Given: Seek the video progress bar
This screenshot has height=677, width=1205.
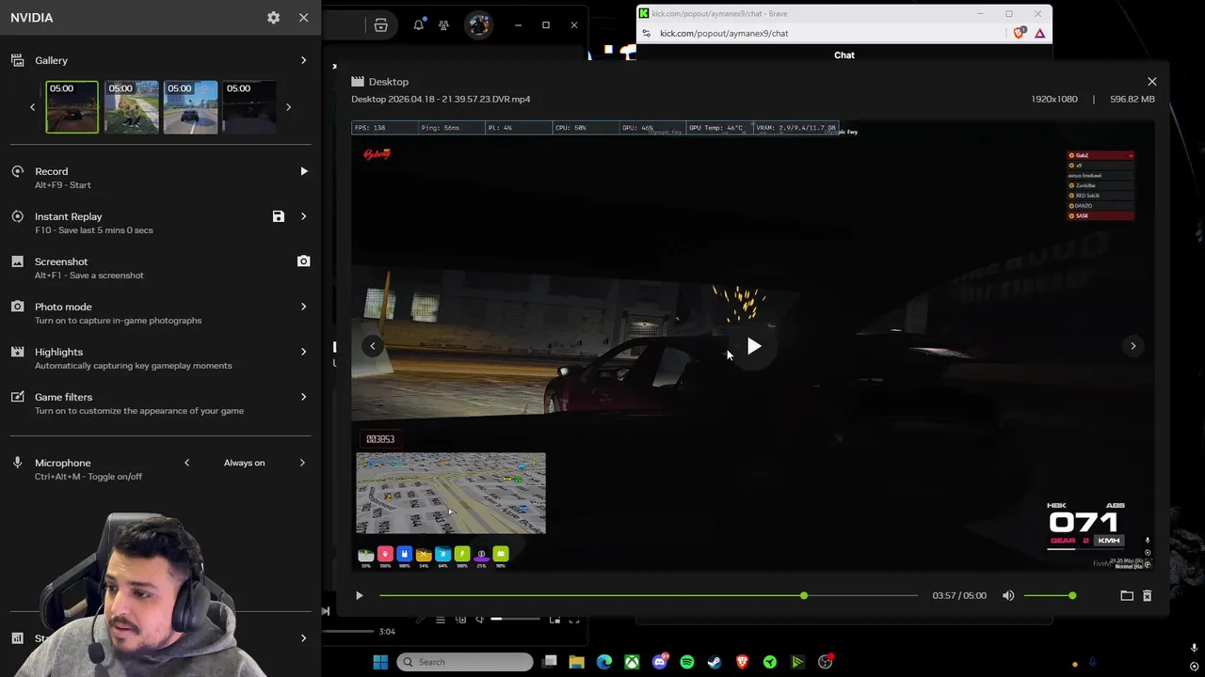Looking at the screenshot, I should [x=649, y=595].
